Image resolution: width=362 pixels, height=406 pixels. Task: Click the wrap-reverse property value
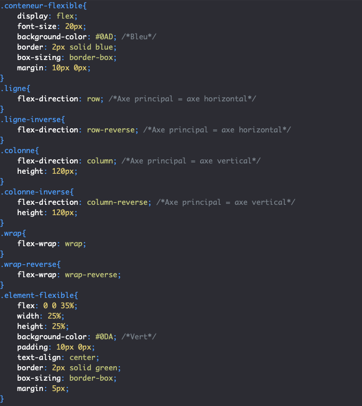91,275
